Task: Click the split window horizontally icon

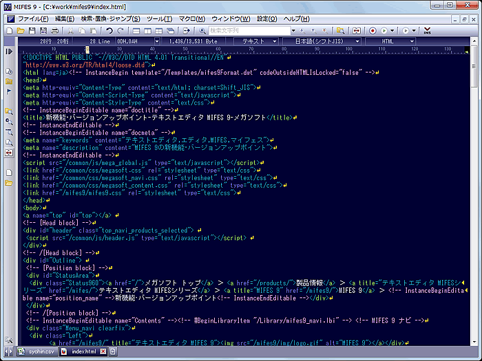Action: click(x=138, y=31)
